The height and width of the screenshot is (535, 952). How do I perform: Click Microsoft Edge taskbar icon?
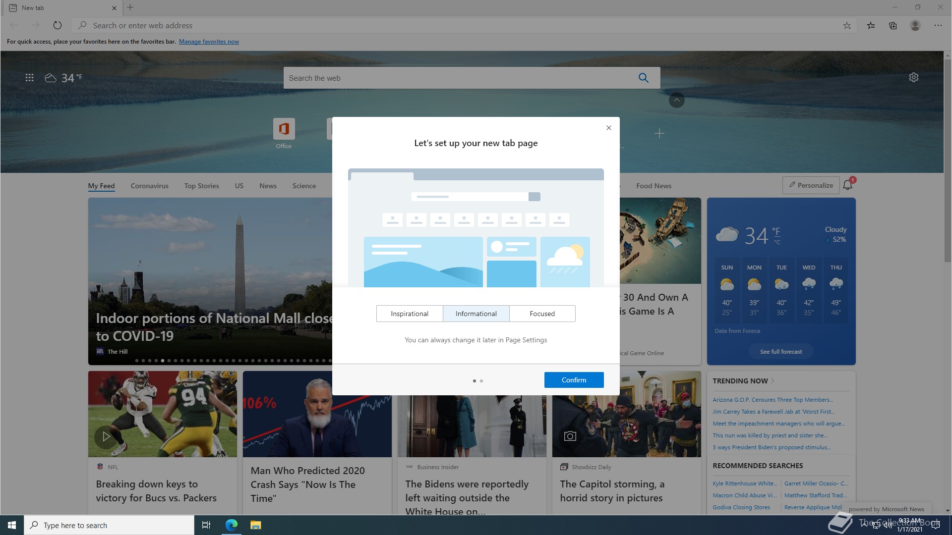click(x=232, y=525)
